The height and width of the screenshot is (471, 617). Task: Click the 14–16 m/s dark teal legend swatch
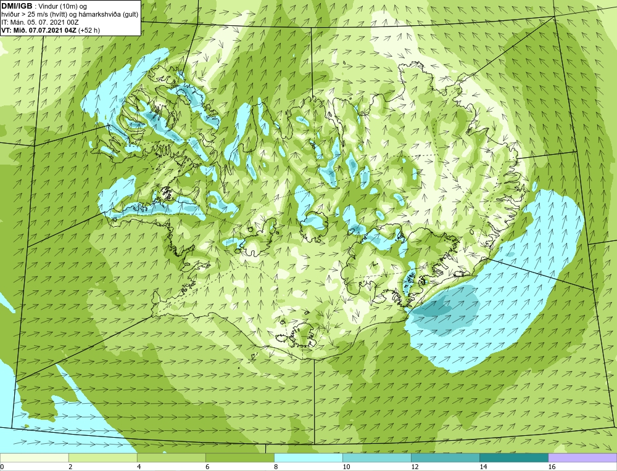coord(513,457)
